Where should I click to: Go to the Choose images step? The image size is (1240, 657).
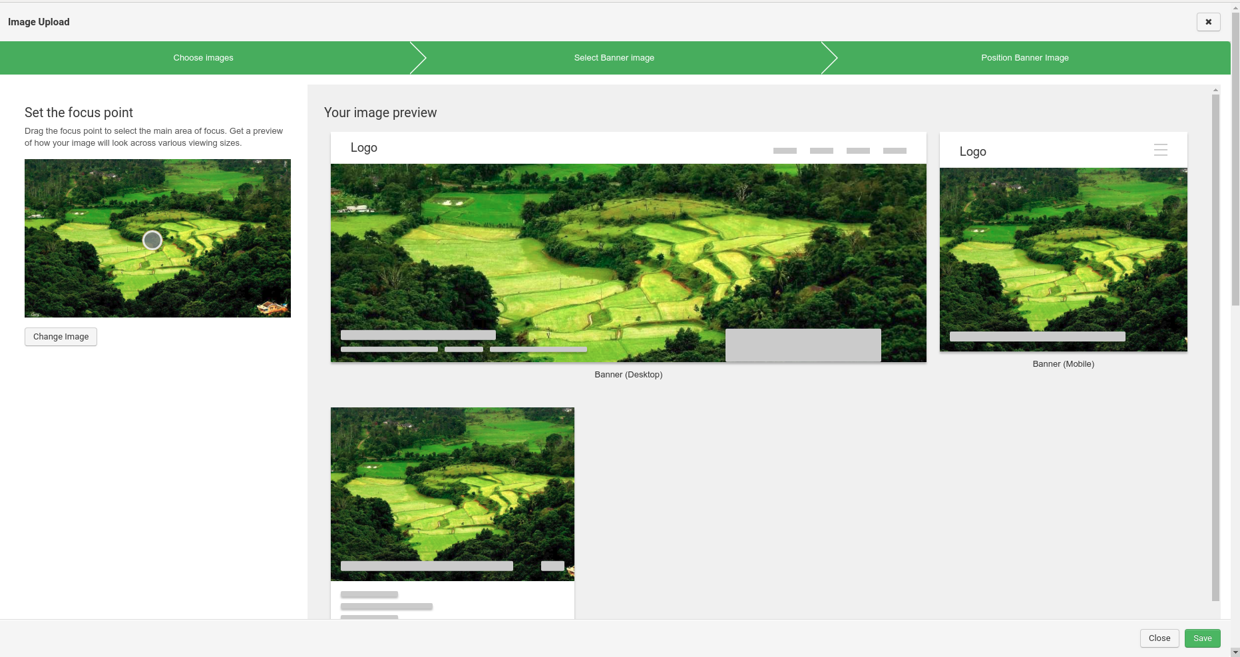click(x=203, y=58)
